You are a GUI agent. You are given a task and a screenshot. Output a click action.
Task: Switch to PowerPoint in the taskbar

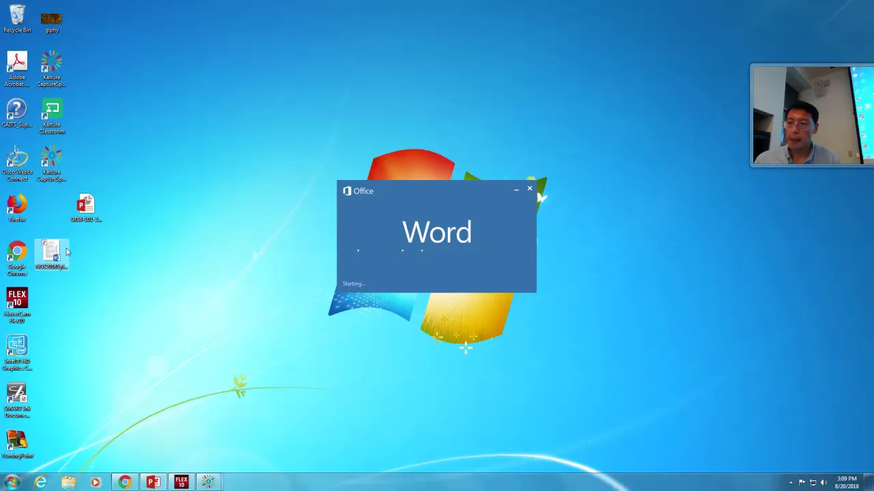point(153,482)
